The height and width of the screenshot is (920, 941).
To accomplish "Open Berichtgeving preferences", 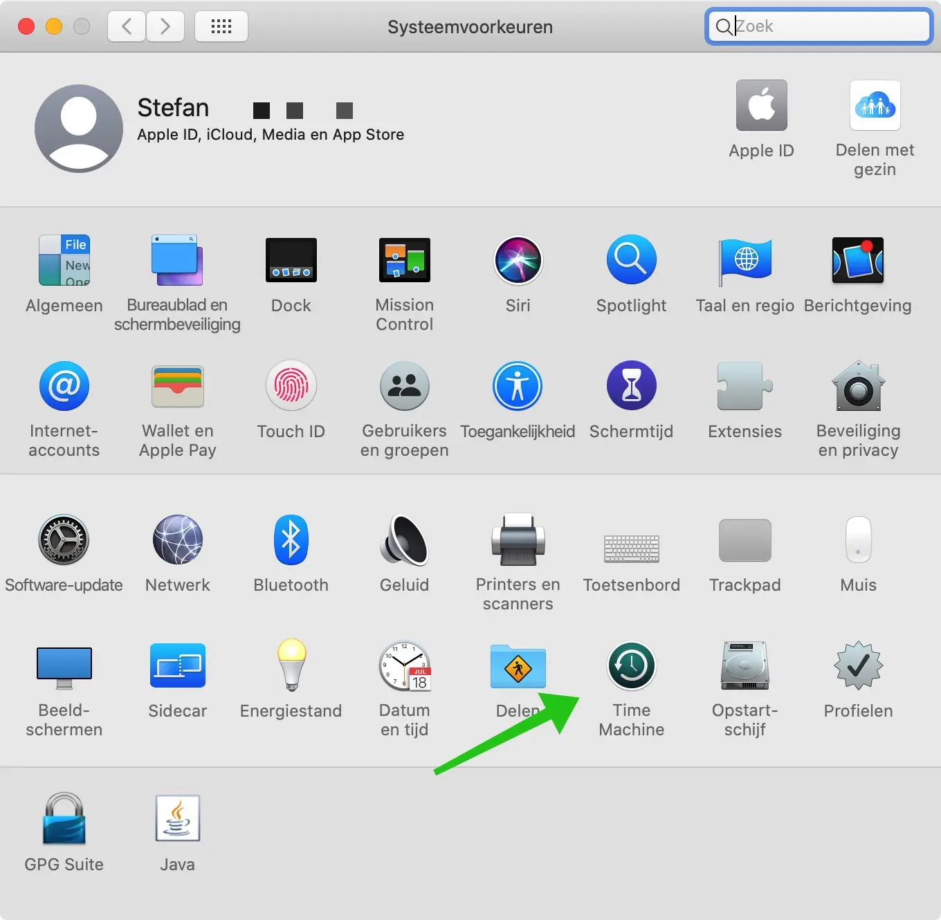I will click(858, 261).
